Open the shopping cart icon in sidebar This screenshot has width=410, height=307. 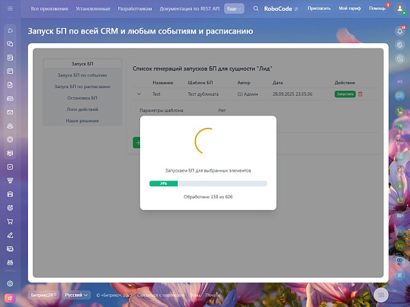click(10, 222)
